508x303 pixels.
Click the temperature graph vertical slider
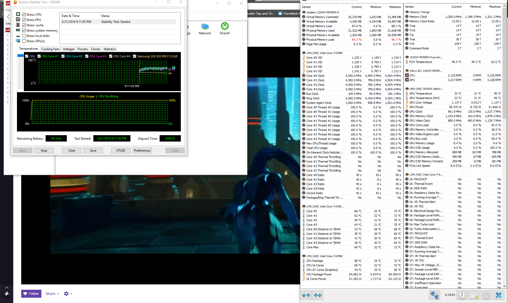click(x=20, y=72)
